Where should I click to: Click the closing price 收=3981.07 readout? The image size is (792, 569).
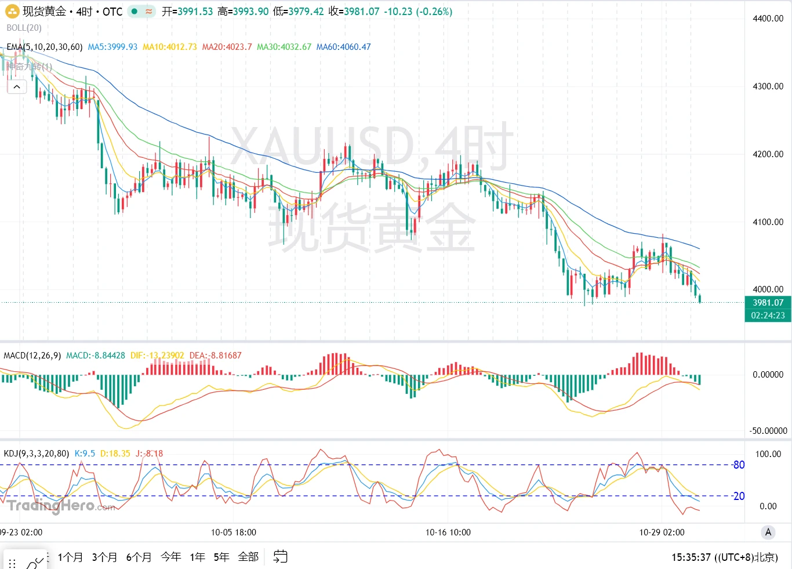pos(354,11)
